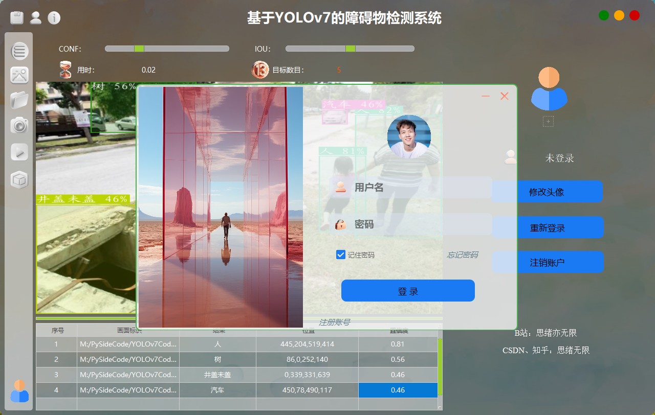This screenshot has height=415, width=655.
Task: Click the circular profile photo in login dialog
Action: (409, 136)
